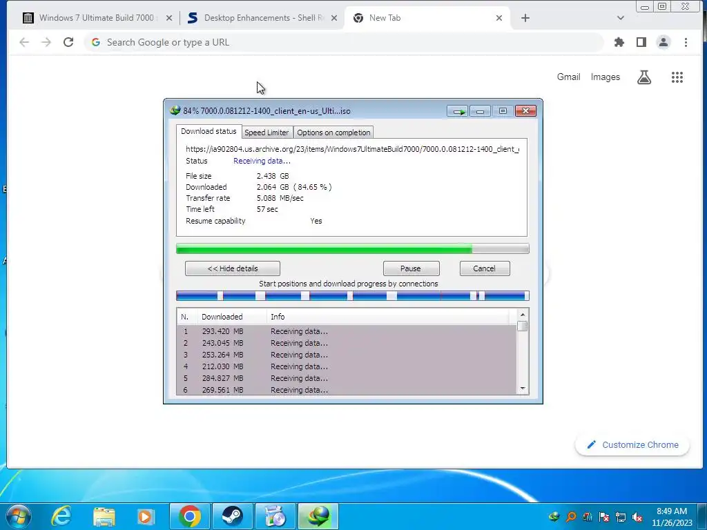
Task: Click the IDM send-to-tray arrow icon in title bar
Action: pyautogui.click(x=457, y=111)
